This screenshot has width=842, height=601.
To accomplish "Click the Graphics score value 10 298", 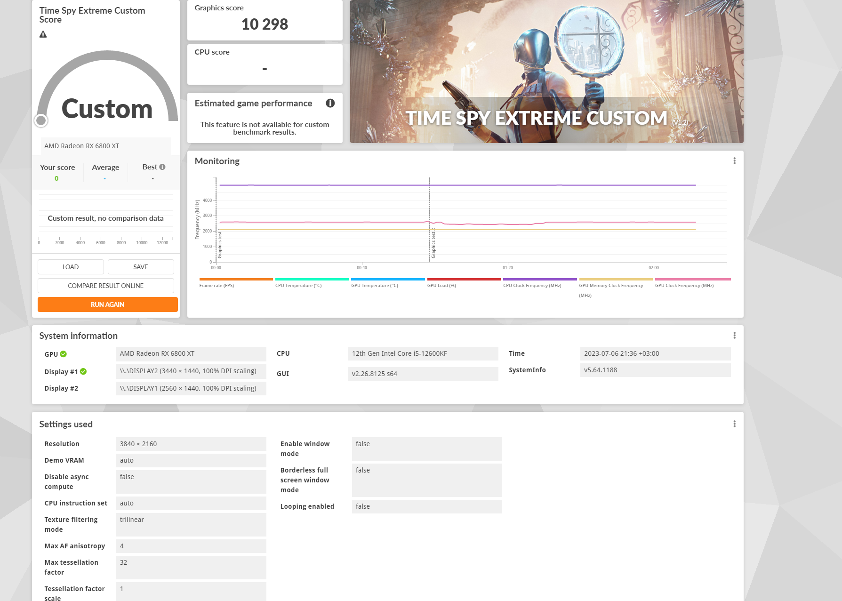I will tap(265, 24).
